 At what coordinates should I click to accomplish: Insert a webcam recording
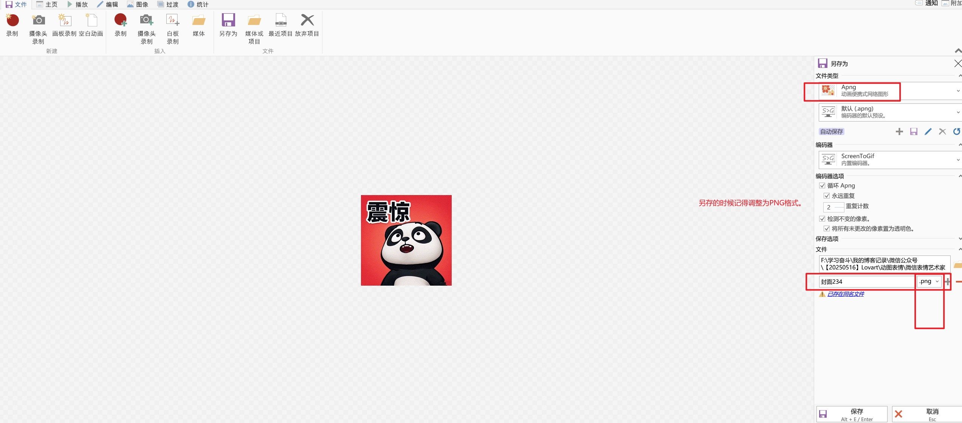(x=147, y=29)
